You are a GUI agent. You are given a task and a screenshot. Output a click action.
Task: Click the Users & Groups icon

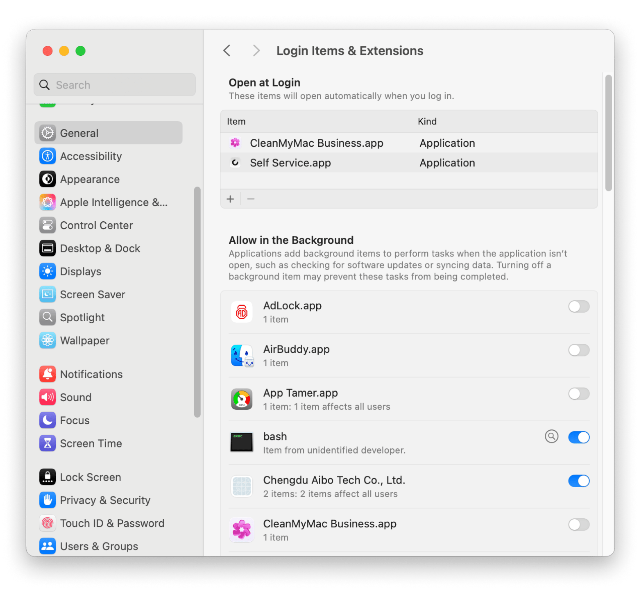48,546
